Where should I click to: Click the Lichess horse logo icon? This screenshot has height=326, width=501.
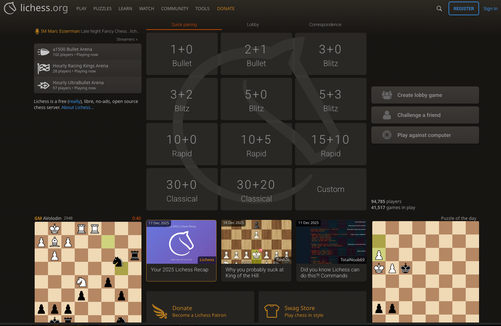click(x=10, y=8)
